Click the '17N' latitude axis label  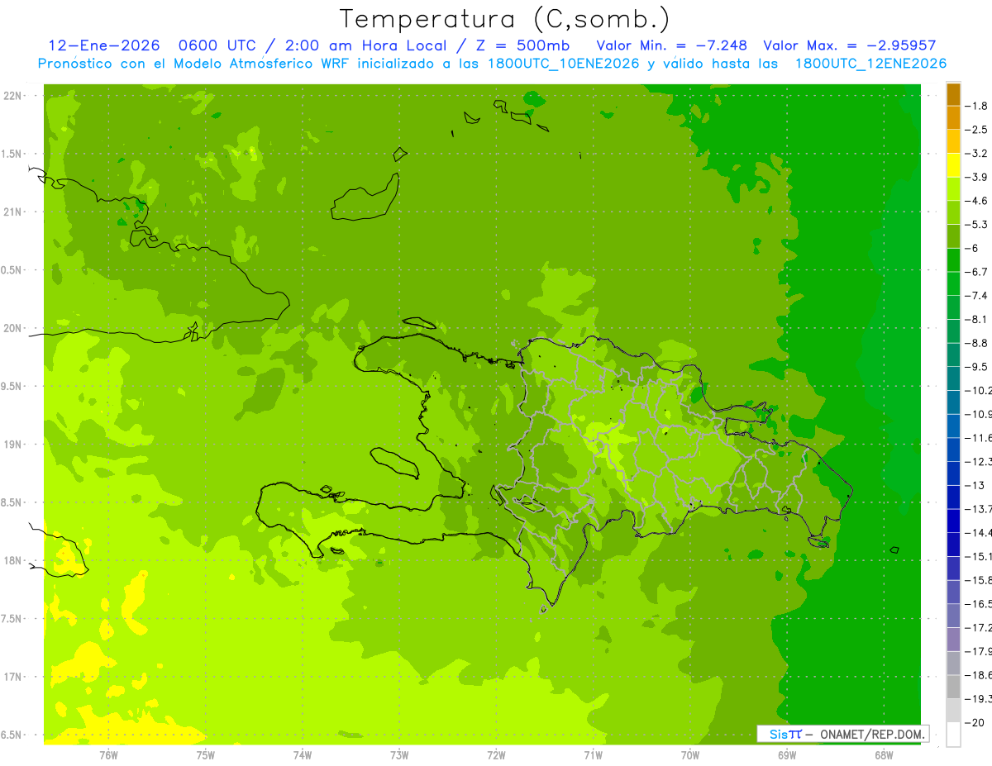(x=13, y=677)
